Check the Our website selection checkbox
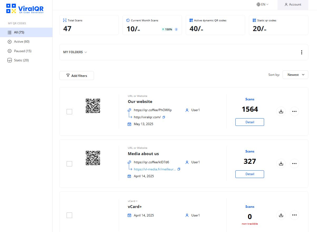 pos(69,111)
